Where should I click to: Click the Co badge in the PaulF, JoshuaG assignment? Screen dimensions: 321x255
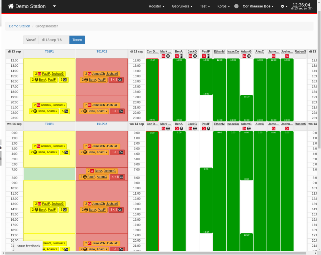39,74
